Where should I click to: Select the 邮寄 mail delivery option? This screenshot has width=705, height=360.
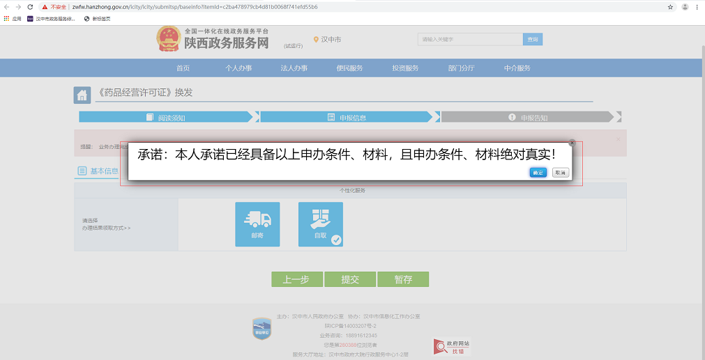(257, 224)
